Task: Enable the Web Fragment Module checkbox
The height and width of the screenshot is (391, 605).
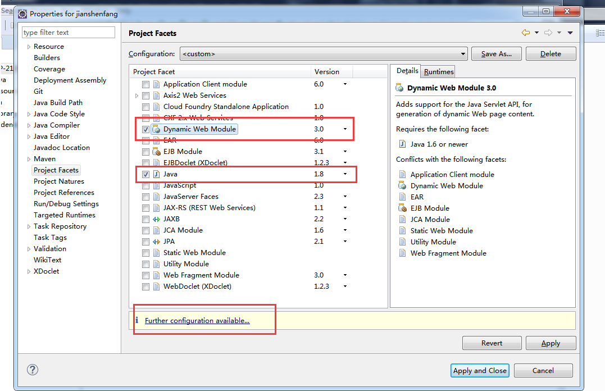Action: tap(145, 275)
